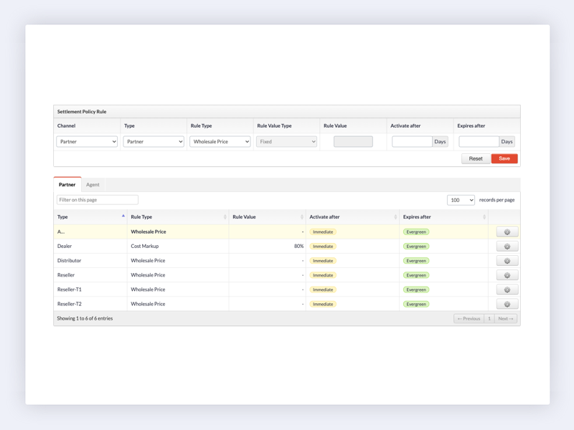The height and width of the screenshot is (430, 574).
Task: Select page 1 in pagination
Action: coord(489,318)
